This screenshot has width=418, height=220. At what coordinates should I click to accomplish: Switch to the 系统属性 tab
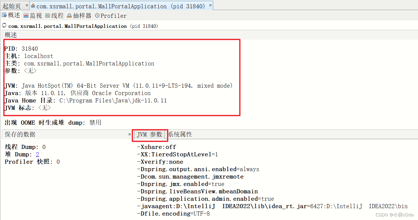coord(180,134)
